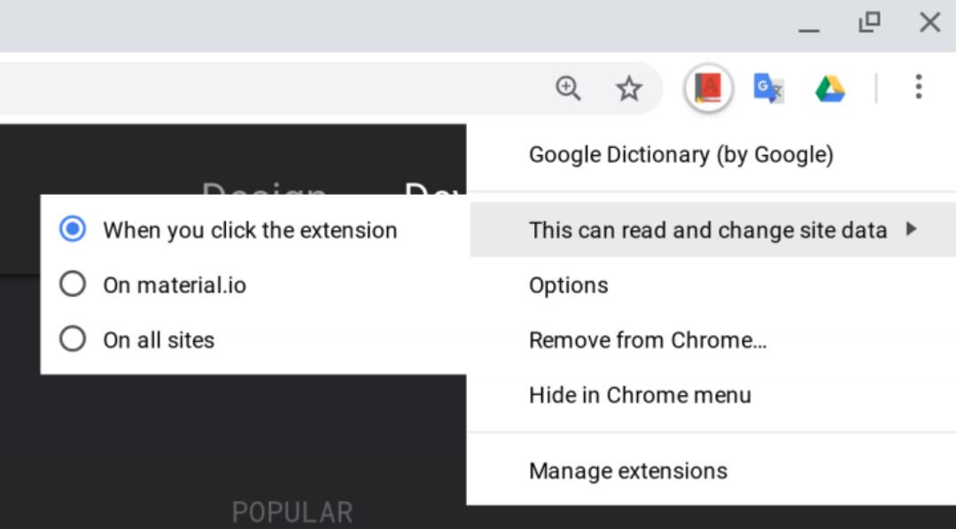956x529 pixels.
Task: Open the Google Translate extension icon
Action: click(769, 88)
